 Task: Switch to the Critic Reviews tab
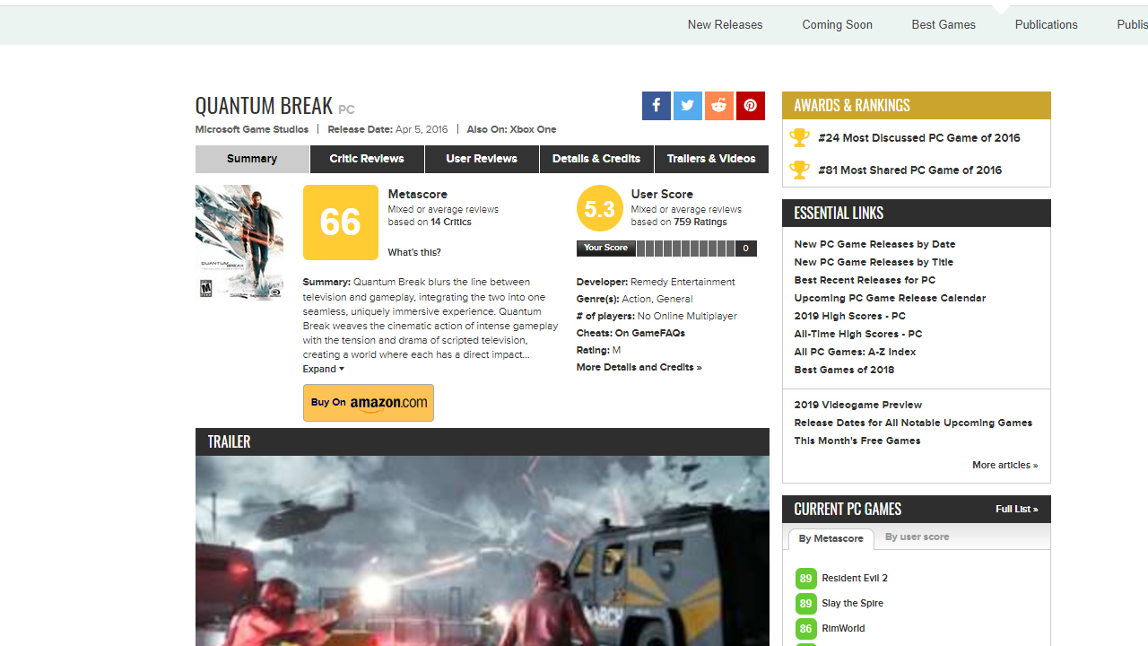click(x=367, y=159)
